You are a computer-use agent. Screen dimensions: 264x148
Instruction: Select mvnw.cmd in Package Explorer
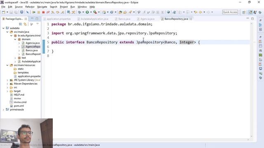point(20,102)
